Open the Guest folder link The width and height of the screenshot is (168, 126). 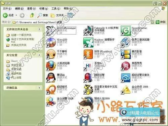coord(14,61)
